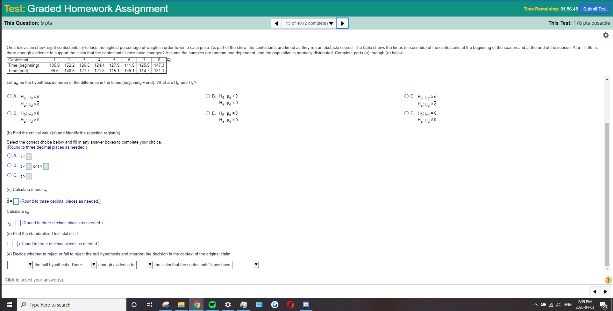Click the yellow help question mark icon
Viewport: 613px width, 311px height.
[608, 280]
